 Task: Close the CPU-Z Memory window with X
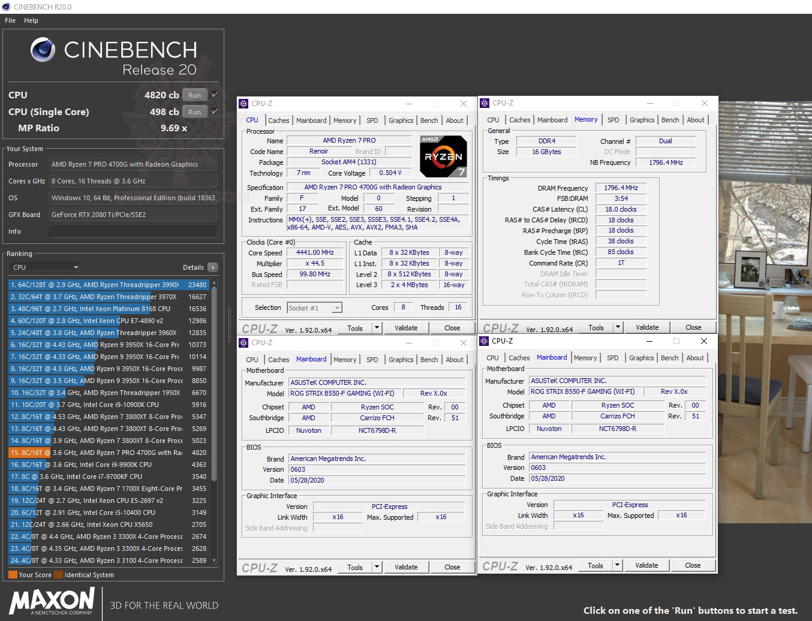[705, 103]
